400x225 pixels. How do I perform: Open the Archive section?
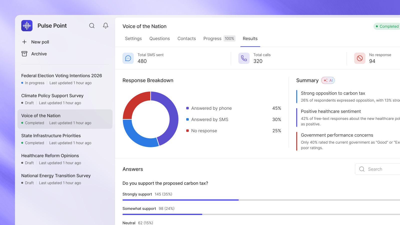[39, 54]
